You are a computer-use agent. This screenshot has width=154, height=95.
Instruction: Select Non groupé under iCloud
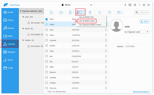[35, 34]
